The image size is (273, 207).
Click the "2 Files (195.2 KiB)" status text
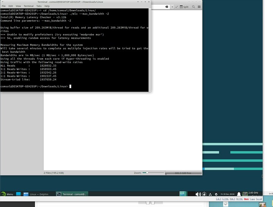[53, 173]
